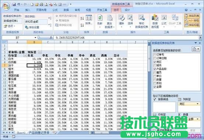Toggle the 字段列表 field list button
This screenshot has width=204, height=140.
tap(192, 16)
